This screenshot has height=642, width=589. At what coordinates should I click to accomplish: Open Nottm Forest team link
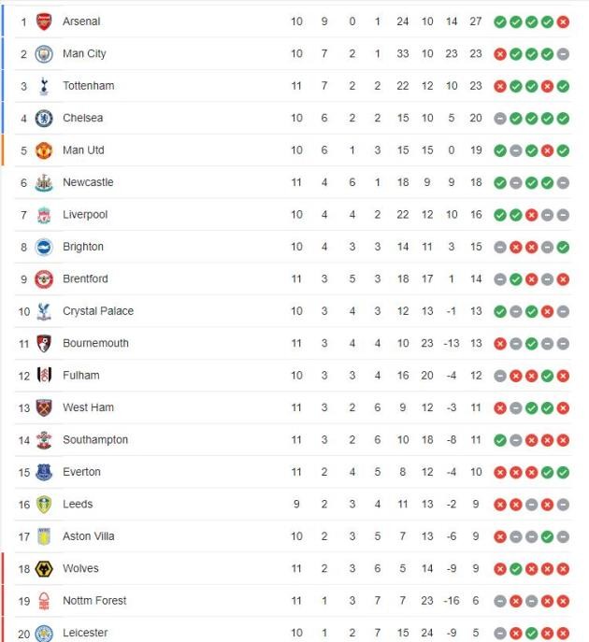pyautogui.click(x=94, y=601)
